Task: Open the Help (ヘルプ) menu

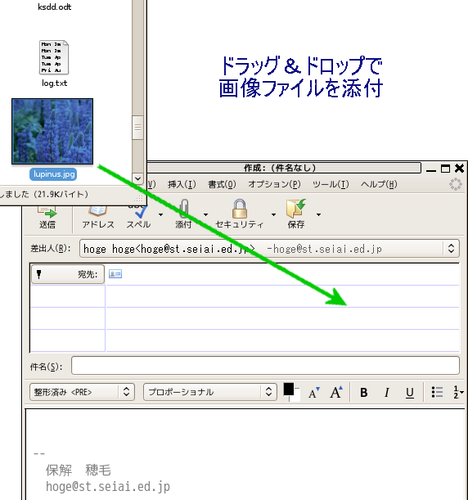Action: (379, 184)
